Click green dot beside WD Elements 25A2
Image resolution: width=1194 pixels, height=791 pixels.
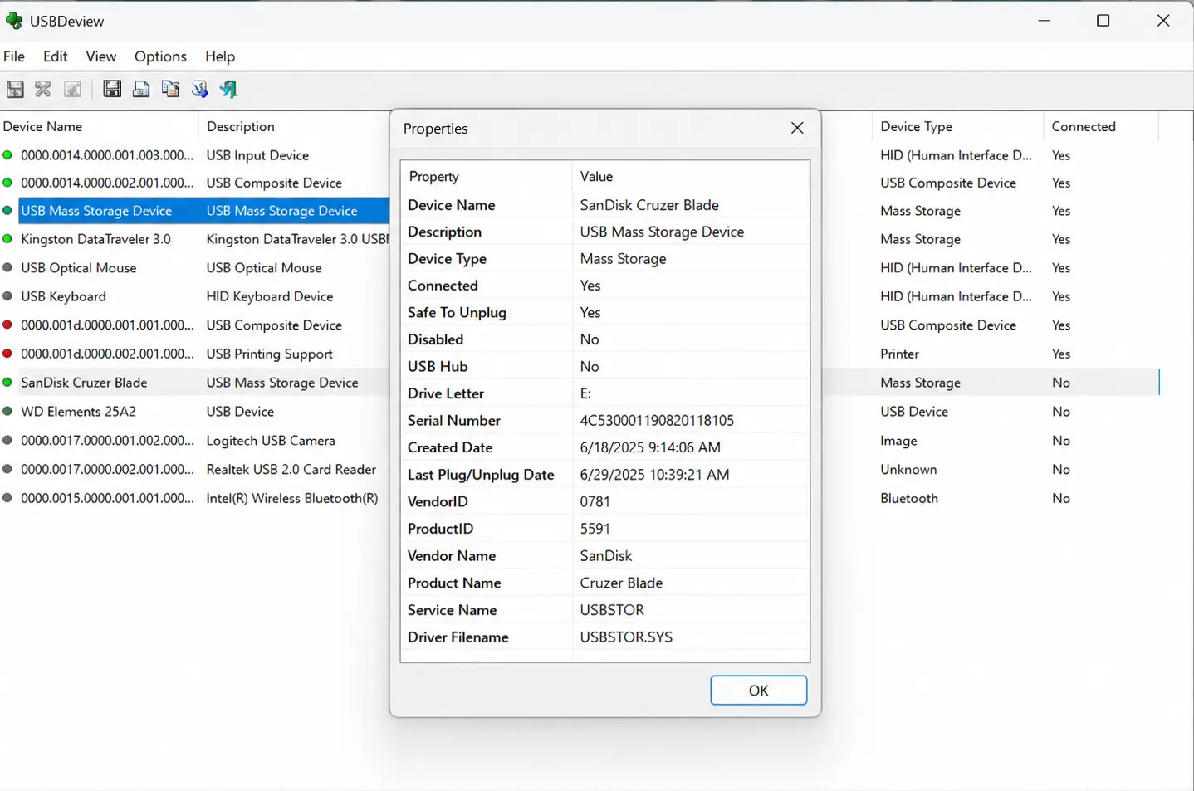tap(7, 411)
